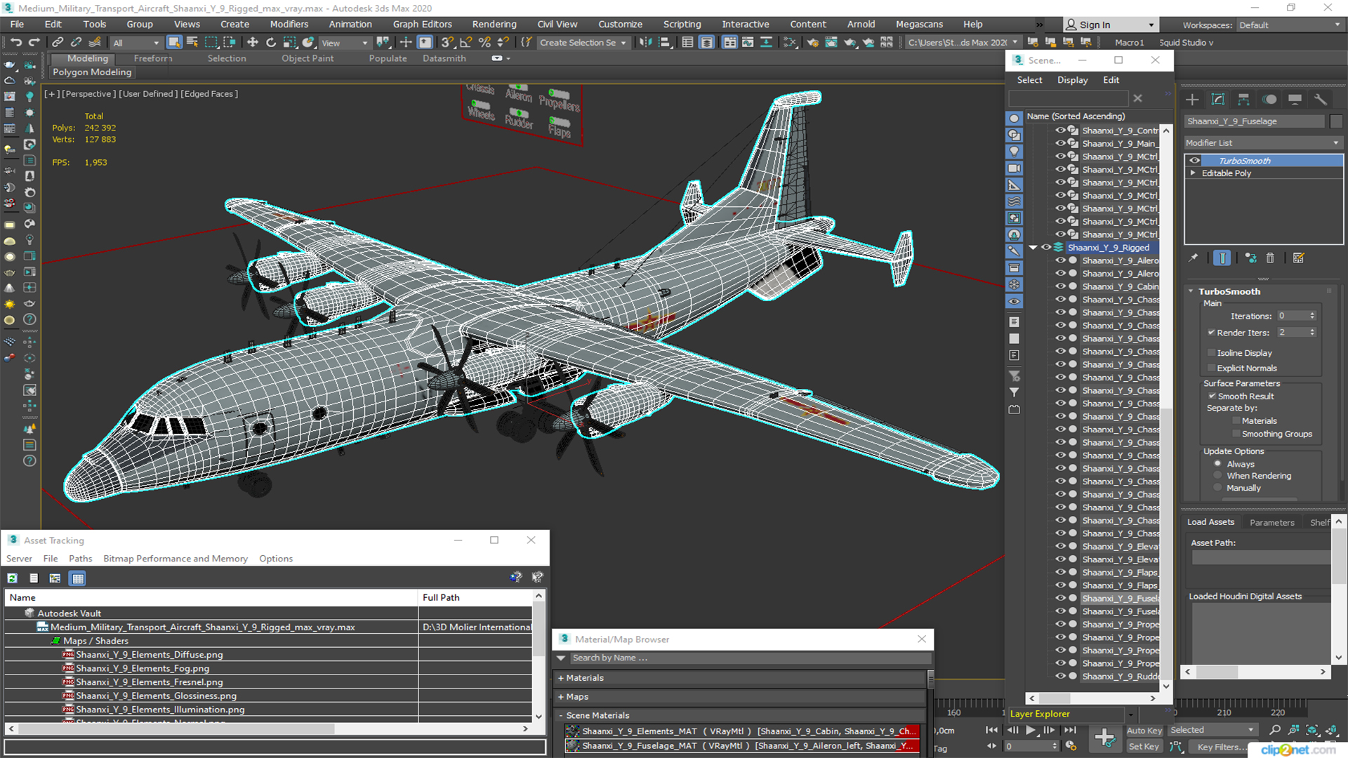Select the TurboSmooth modifier icon
1348x758 pixels.
pyautogui.click(x=1195, y=160)
